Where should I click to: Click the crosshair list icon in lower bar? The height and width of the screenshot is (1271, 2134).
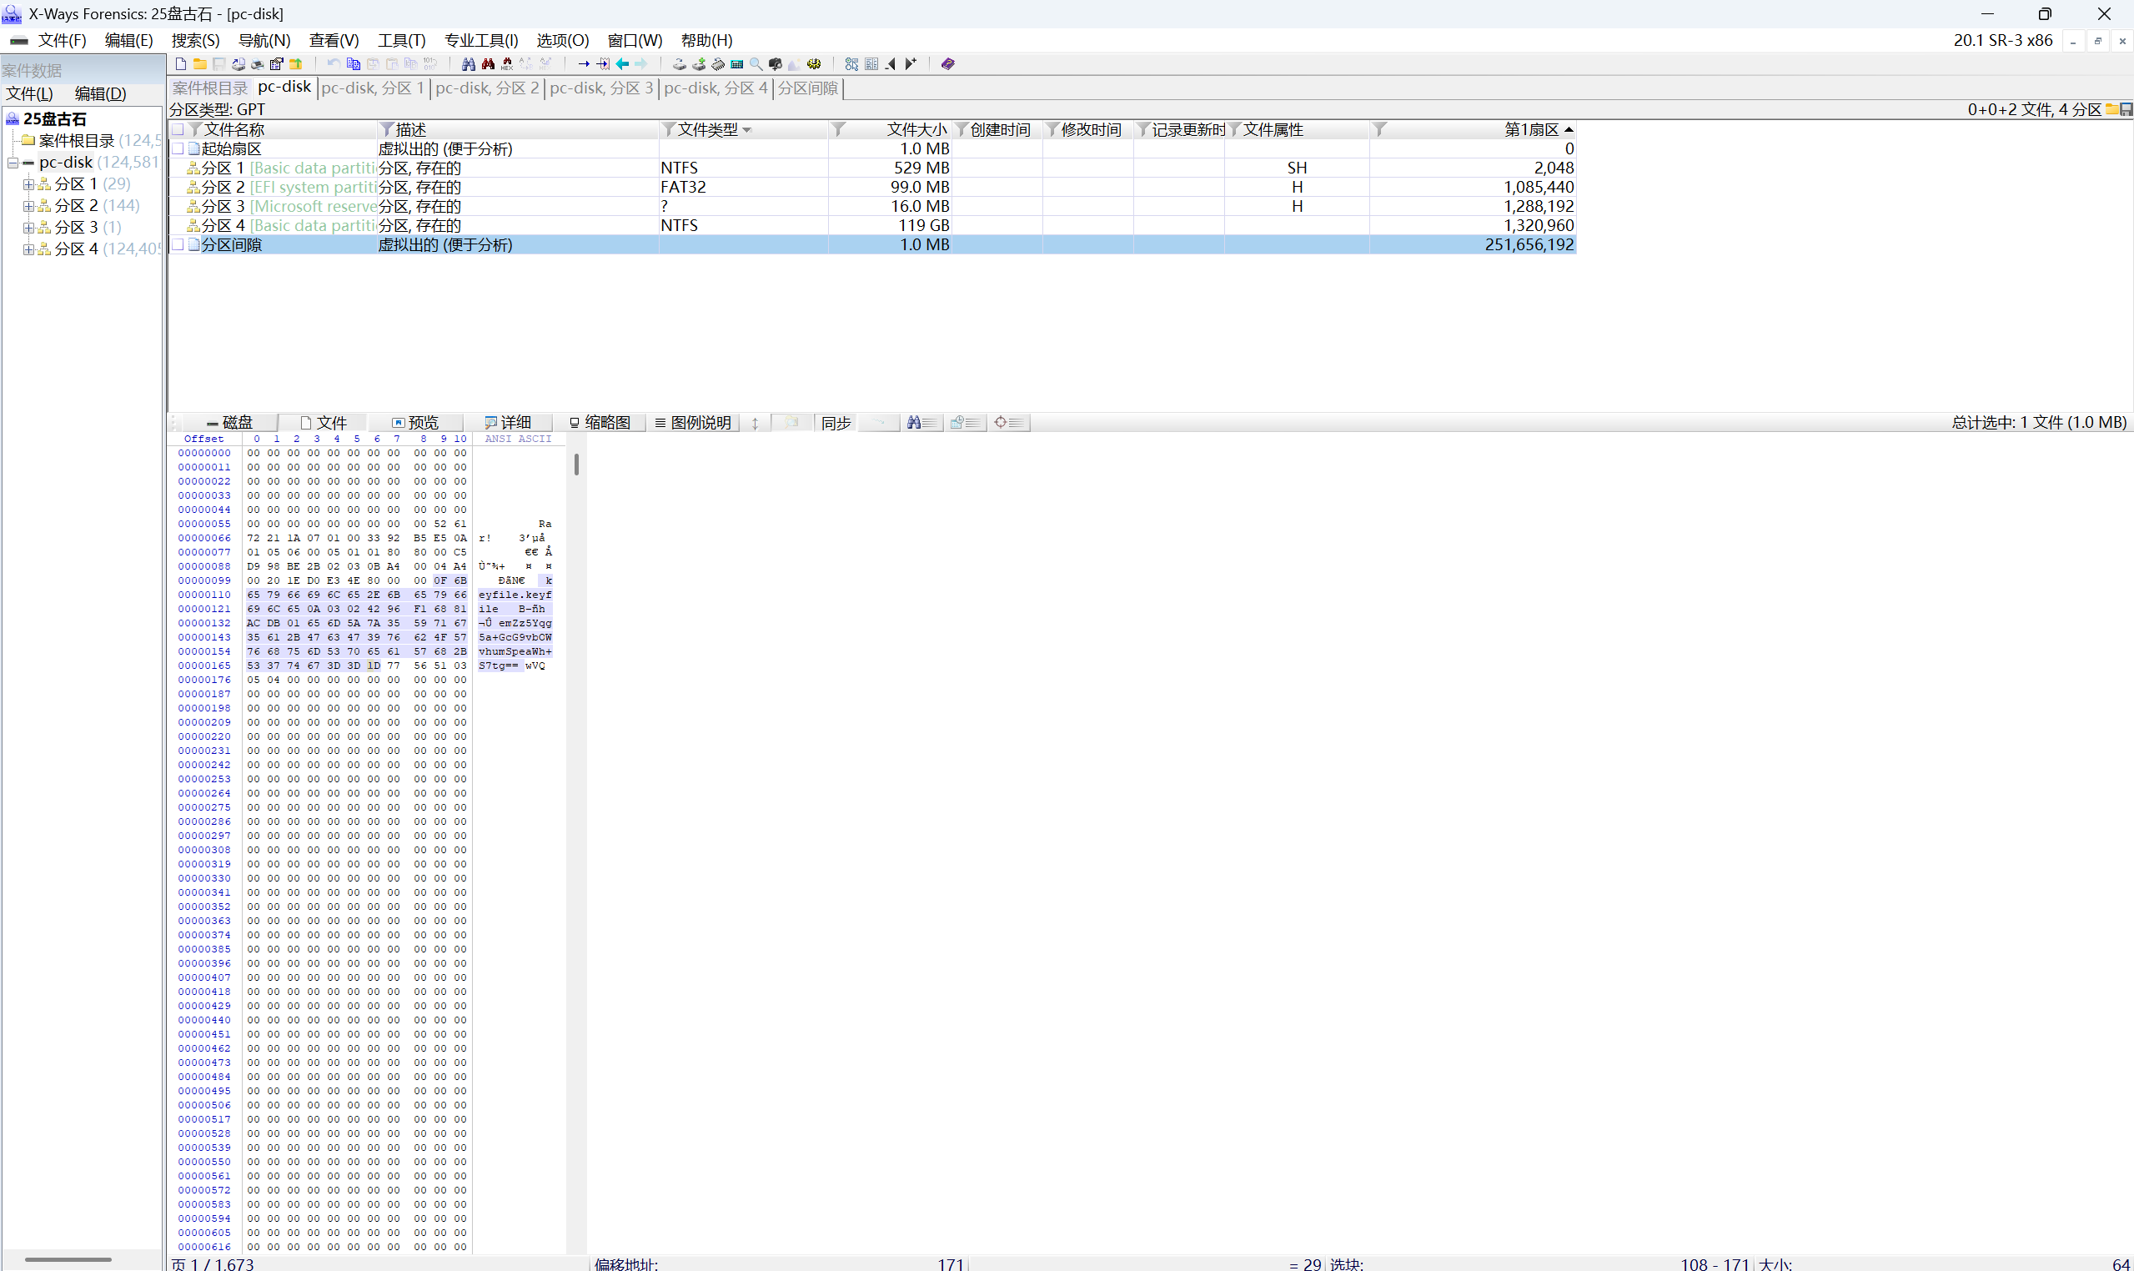[x=1008, y=422]
